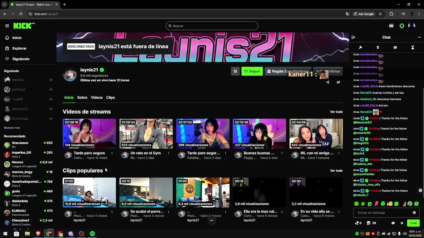Open the chat three-dots options menu

419,37
